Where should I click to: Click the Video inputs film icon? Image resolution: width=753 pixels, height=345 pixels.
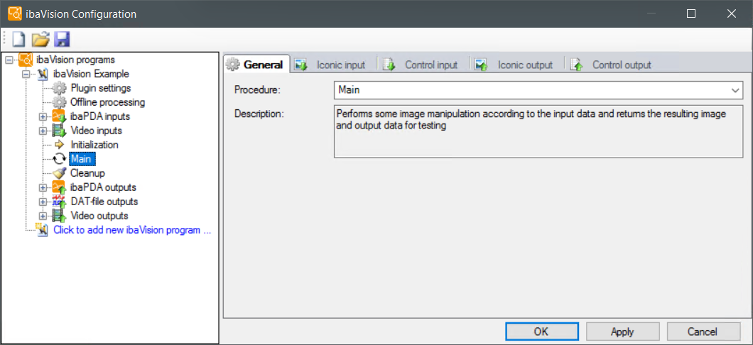click(59, 131)
